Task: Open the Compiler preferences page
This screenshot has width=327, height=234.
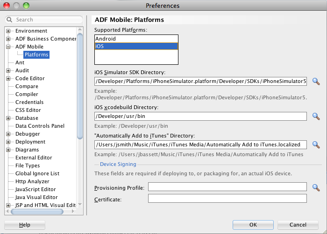Action: pyautogui.click(x=27, y=94)
